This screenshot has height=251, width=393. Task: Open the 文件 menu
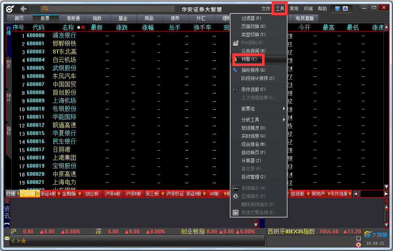coord(266,9)
